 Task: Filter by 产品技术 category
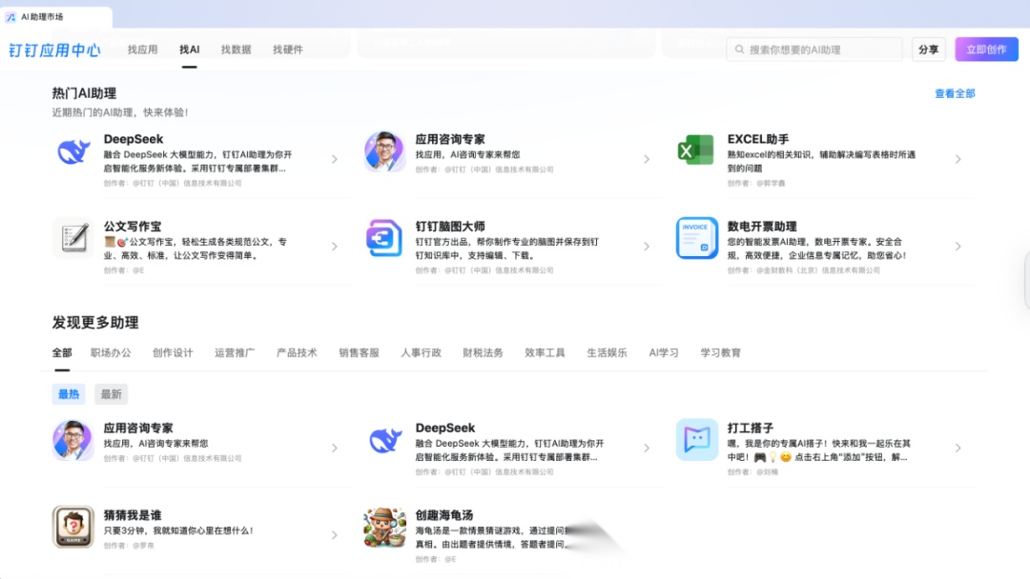pyautogui.click(x=297, y=352)
